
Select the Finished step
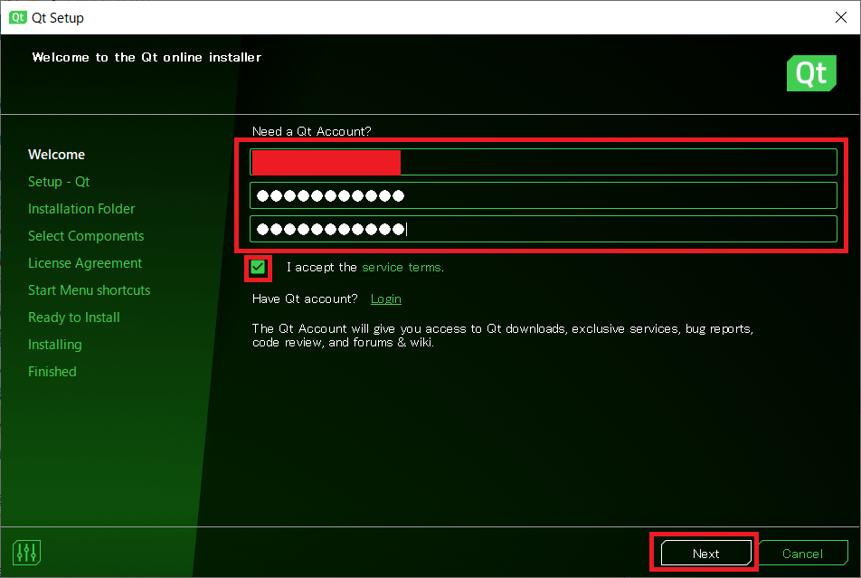[52, 372]
